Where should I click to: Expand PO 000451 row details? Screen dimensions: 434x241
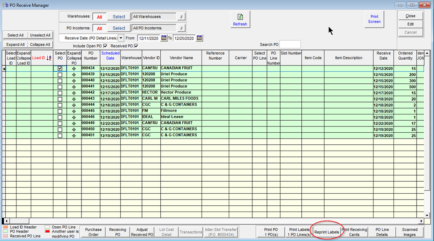(73, 135)
